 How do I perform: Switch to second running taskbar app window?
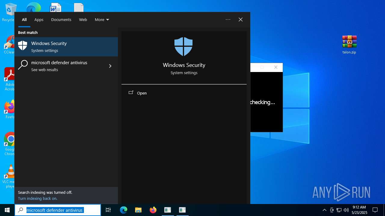click(182, 210)
